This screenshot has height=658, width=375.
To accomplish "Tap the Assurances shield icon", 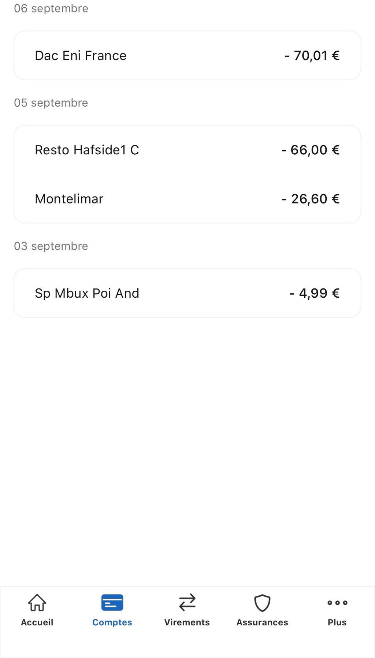I will tap(262, 603).
